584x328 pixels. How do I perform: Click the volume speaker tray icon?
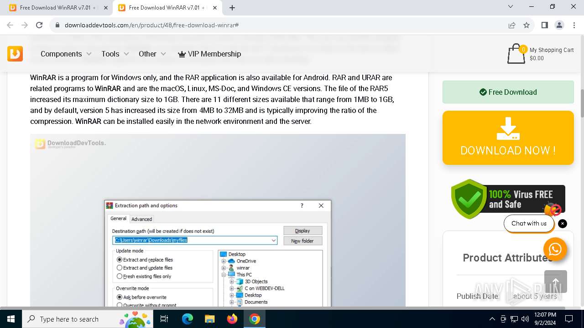(x=525, y=319)
